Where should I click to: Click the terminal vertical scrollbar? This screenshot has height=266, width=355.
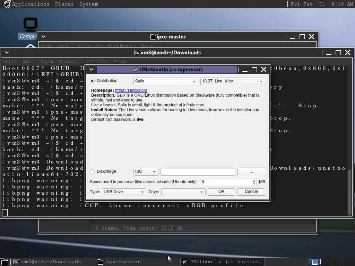tap(350, 192)
